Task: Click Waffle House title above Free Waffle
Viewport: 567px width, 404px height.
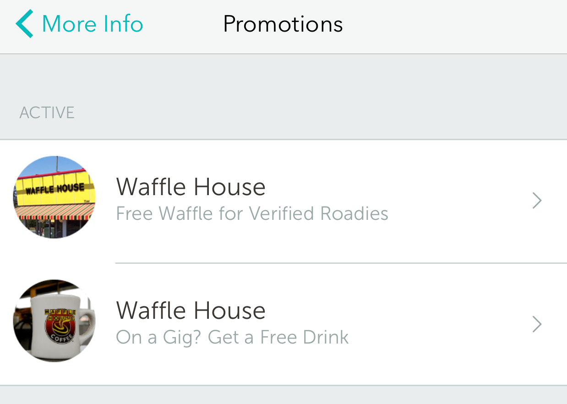Action: click(191, 187)
